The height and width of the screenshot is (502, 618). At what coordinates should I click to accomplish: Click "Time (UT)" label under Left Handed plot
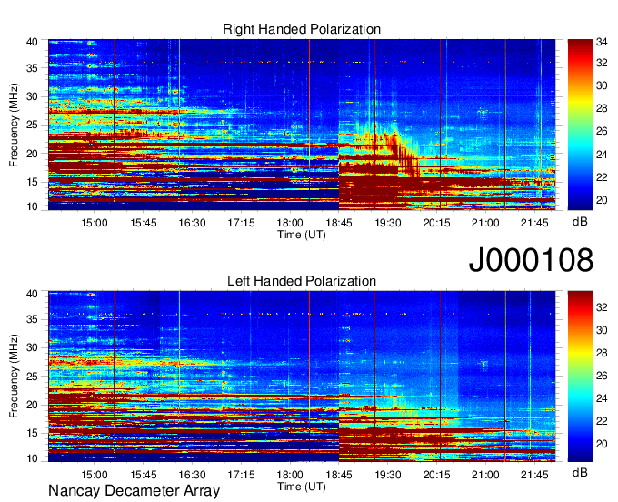coord(302,487)
